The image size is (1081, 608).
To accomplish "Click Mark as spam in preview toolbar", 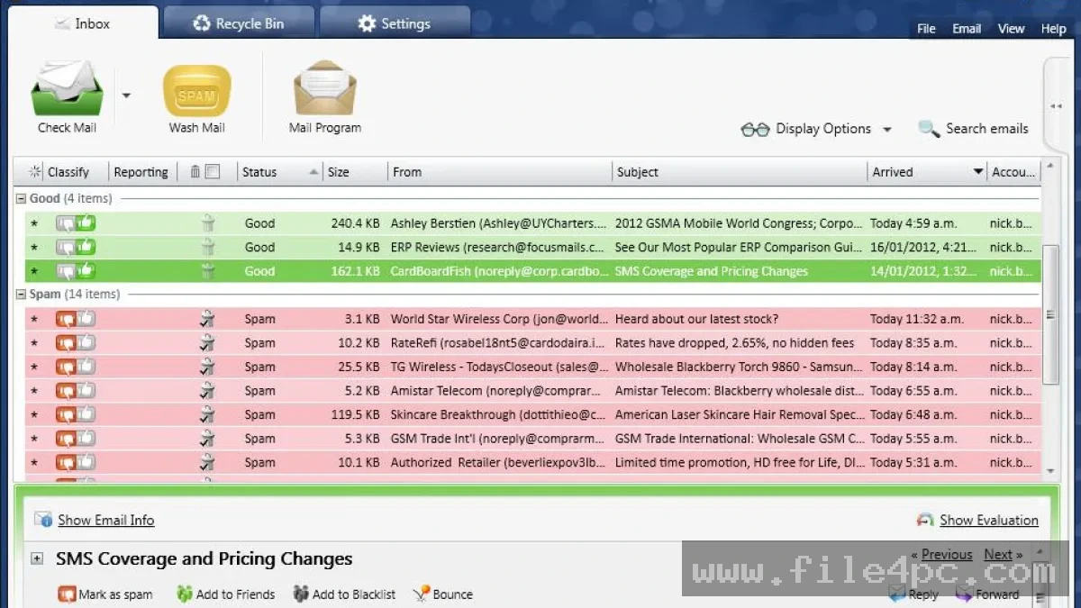I will 104,594.
